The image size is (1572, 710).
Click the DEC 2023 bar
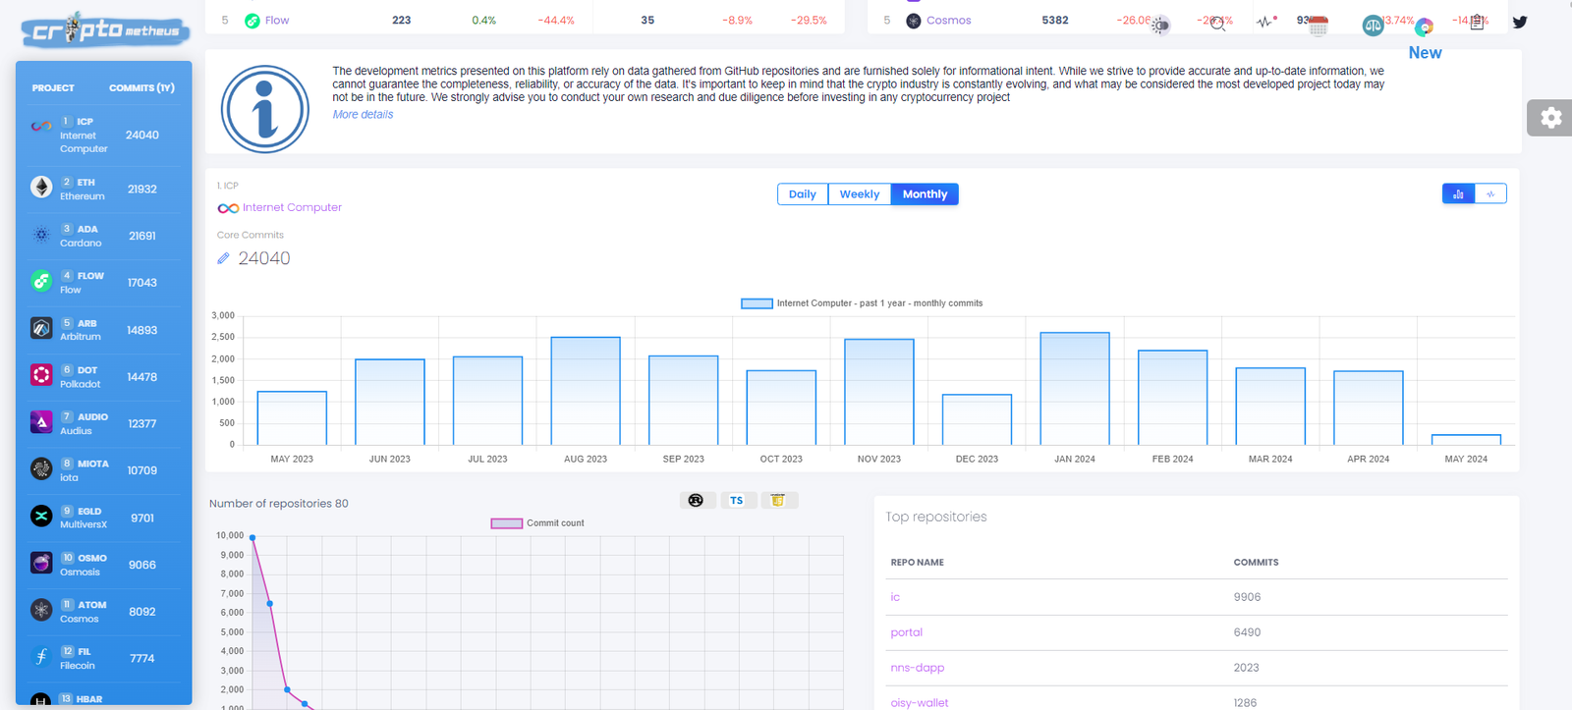pos(977,419)
